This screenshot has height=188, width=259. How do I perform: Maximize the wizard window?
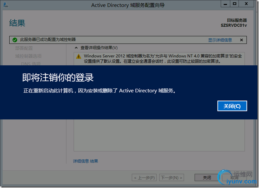[234, 4]
